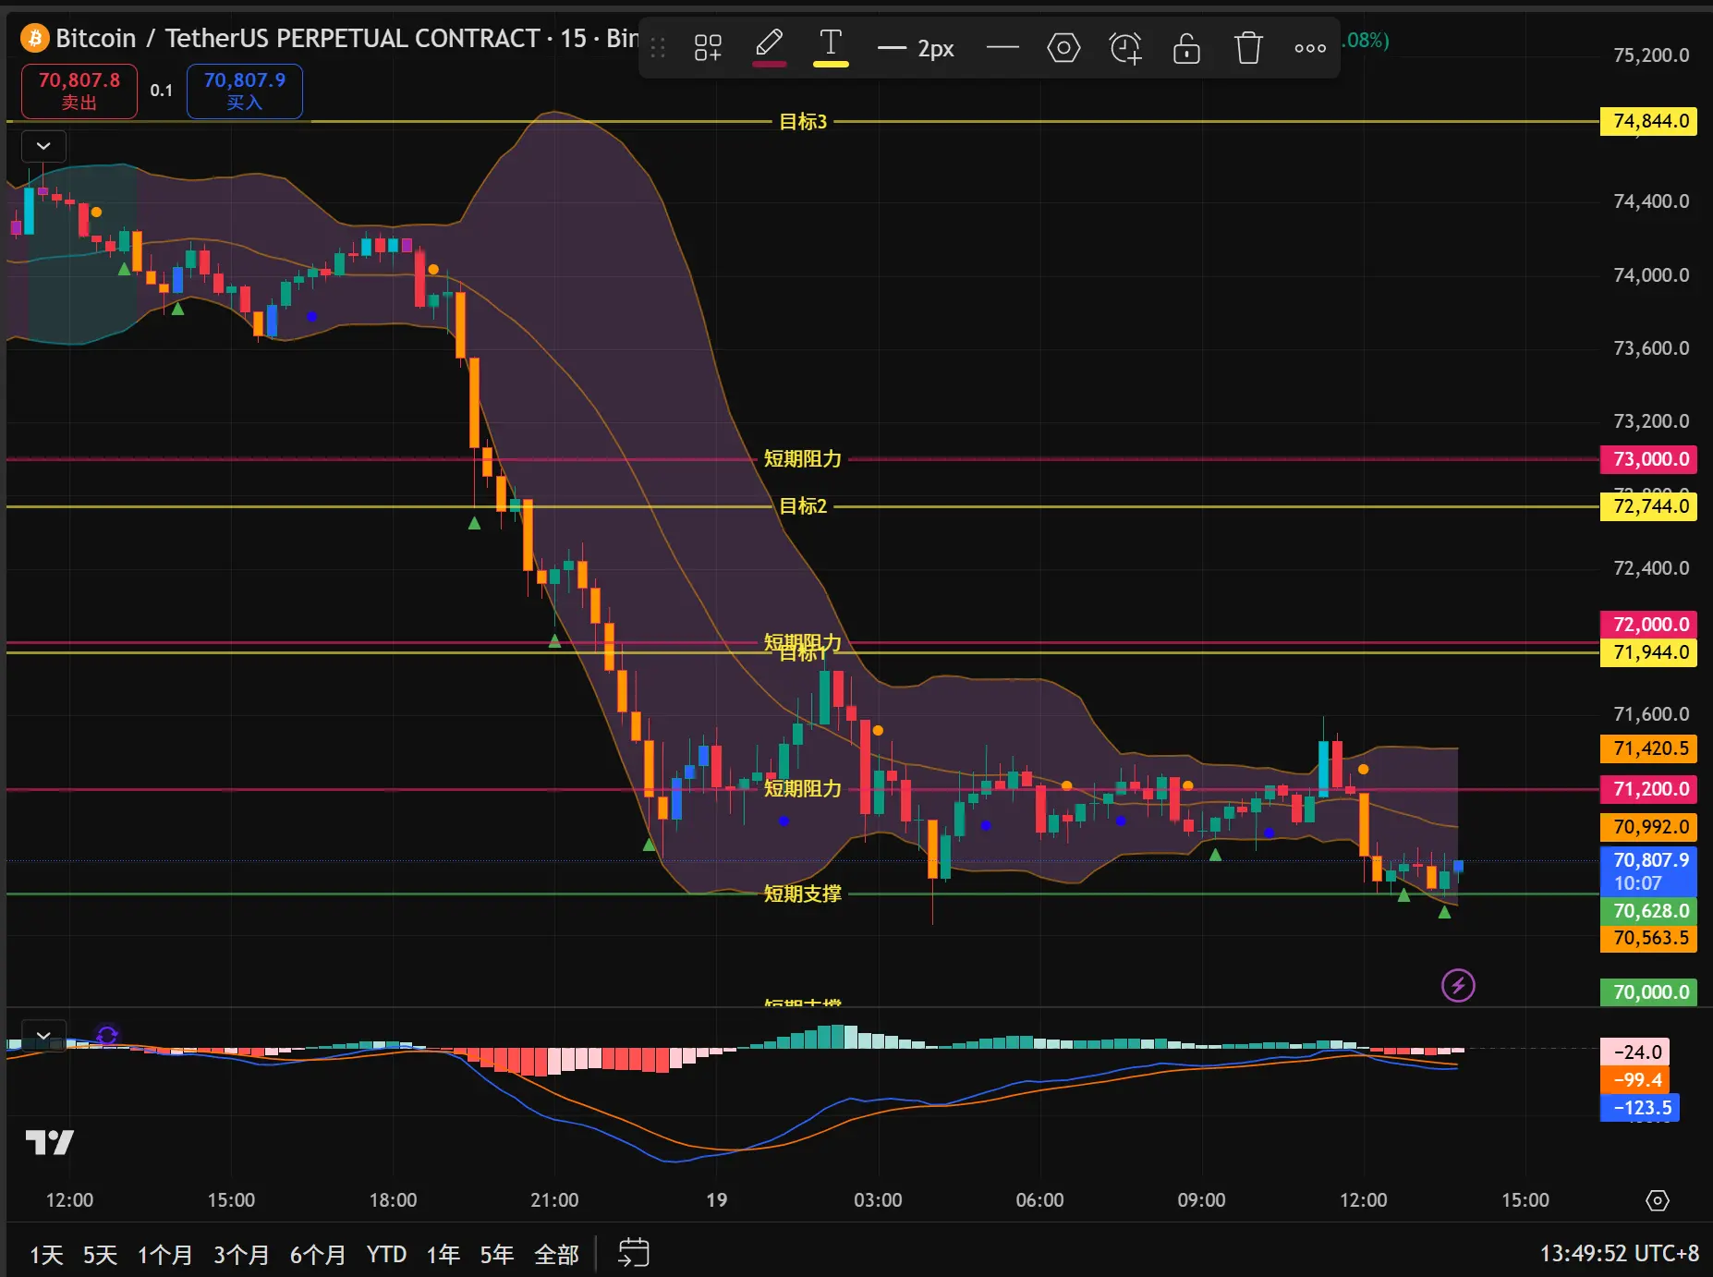This screenshot has width=1713, height=1277.
Task: Select the 3个月 time range
Action: [x=241, y=1254]
